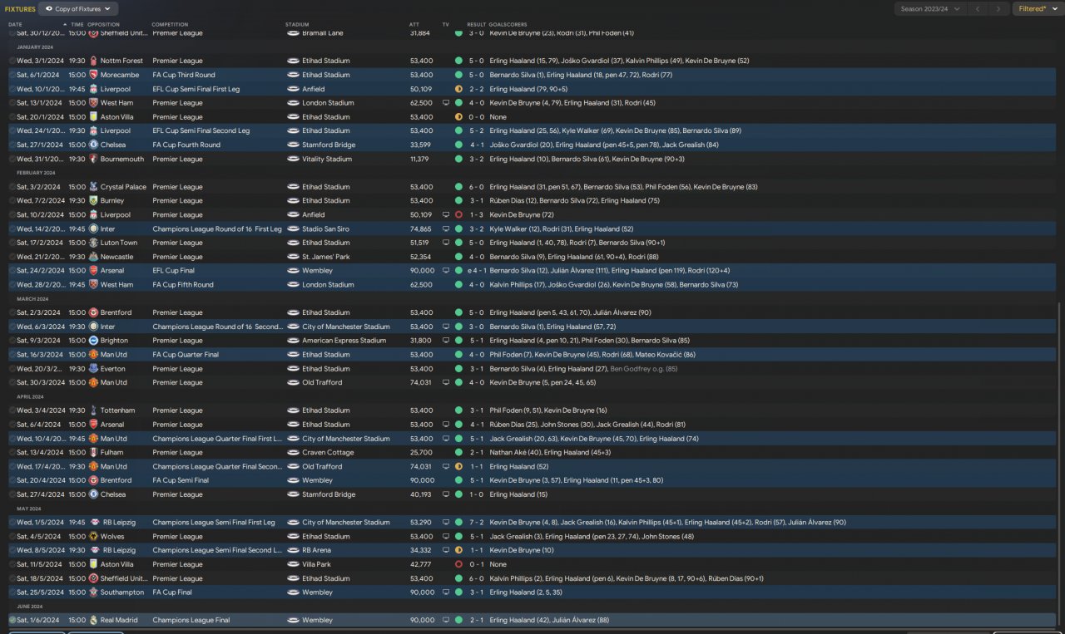This screenshot has width=1065, height=634.
Task: Click the Crystal Palace club badge
Action: (93, 187)
